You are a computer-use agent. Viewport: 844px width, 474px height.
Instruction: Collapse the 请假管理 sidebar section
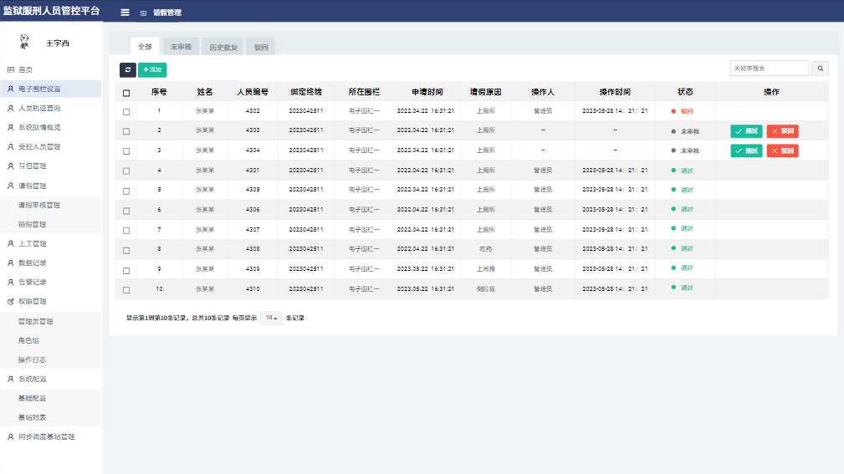[33, 186]
